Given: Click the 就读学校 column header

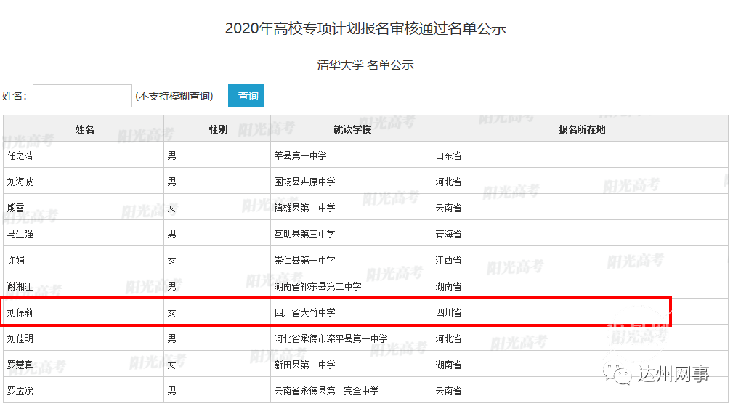Looking at the screenshot, I should pyautogui.click(x=352, y=129).
